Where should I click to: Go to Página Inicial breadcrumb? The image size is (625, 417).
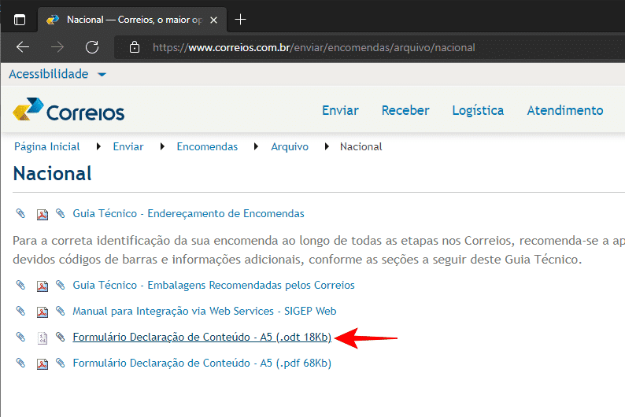click(47, 146)
